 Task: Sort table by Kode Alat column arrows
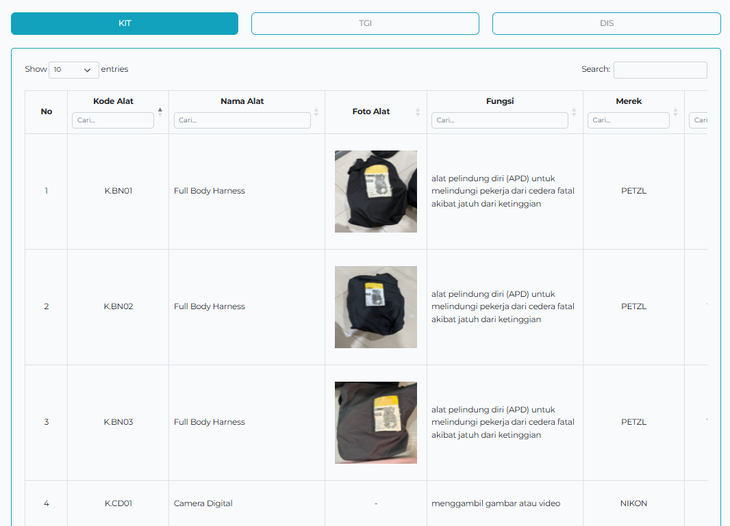[x=160, y=112]
